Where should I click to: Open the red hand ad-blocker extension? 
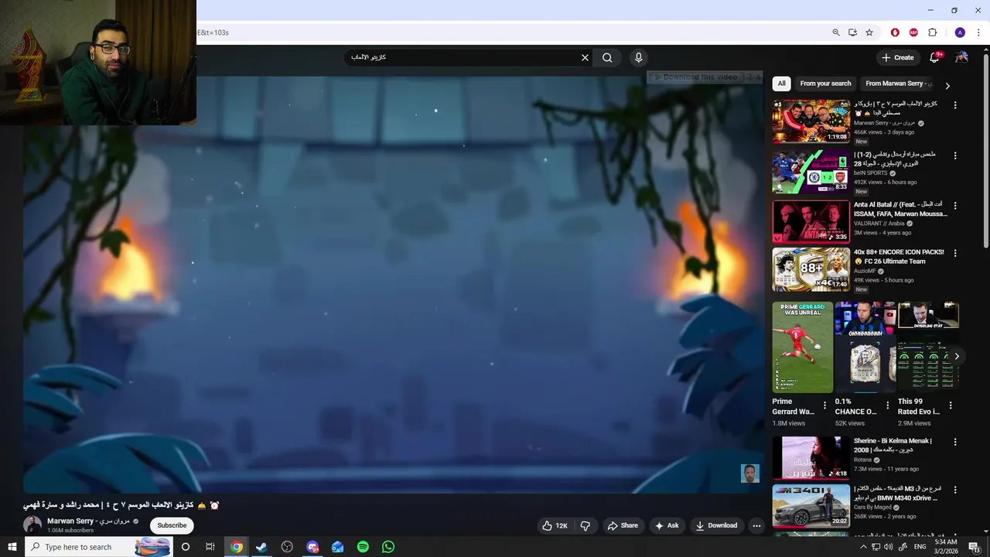point(895,32)
